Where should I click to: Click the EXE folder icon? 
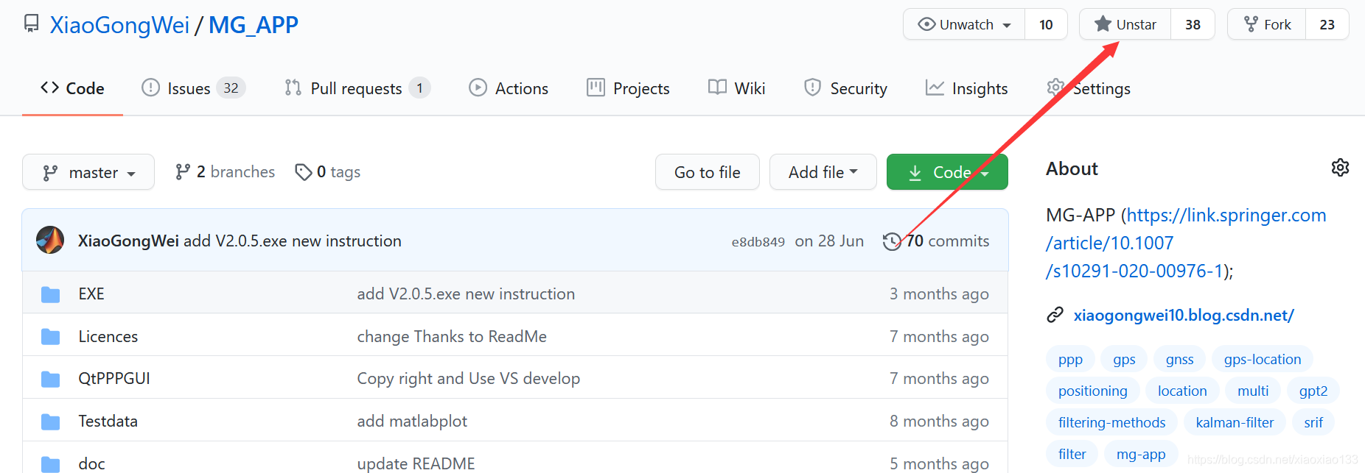[50, 294]
